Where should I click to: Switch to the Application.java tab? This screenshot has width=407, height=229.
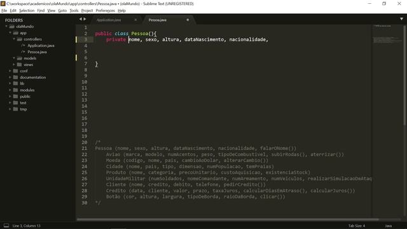click(109, 20)
